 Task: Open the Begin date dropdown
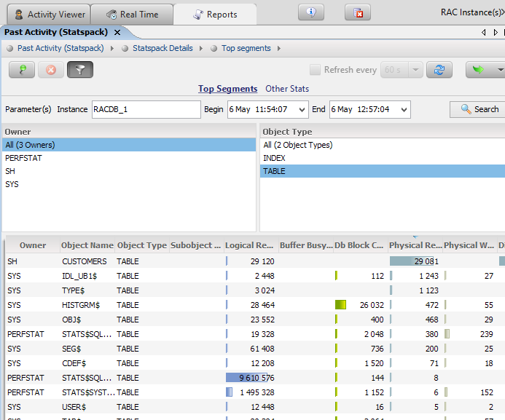300,110
